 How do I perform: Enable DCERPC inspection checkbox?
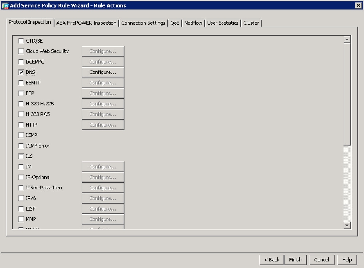21,61
